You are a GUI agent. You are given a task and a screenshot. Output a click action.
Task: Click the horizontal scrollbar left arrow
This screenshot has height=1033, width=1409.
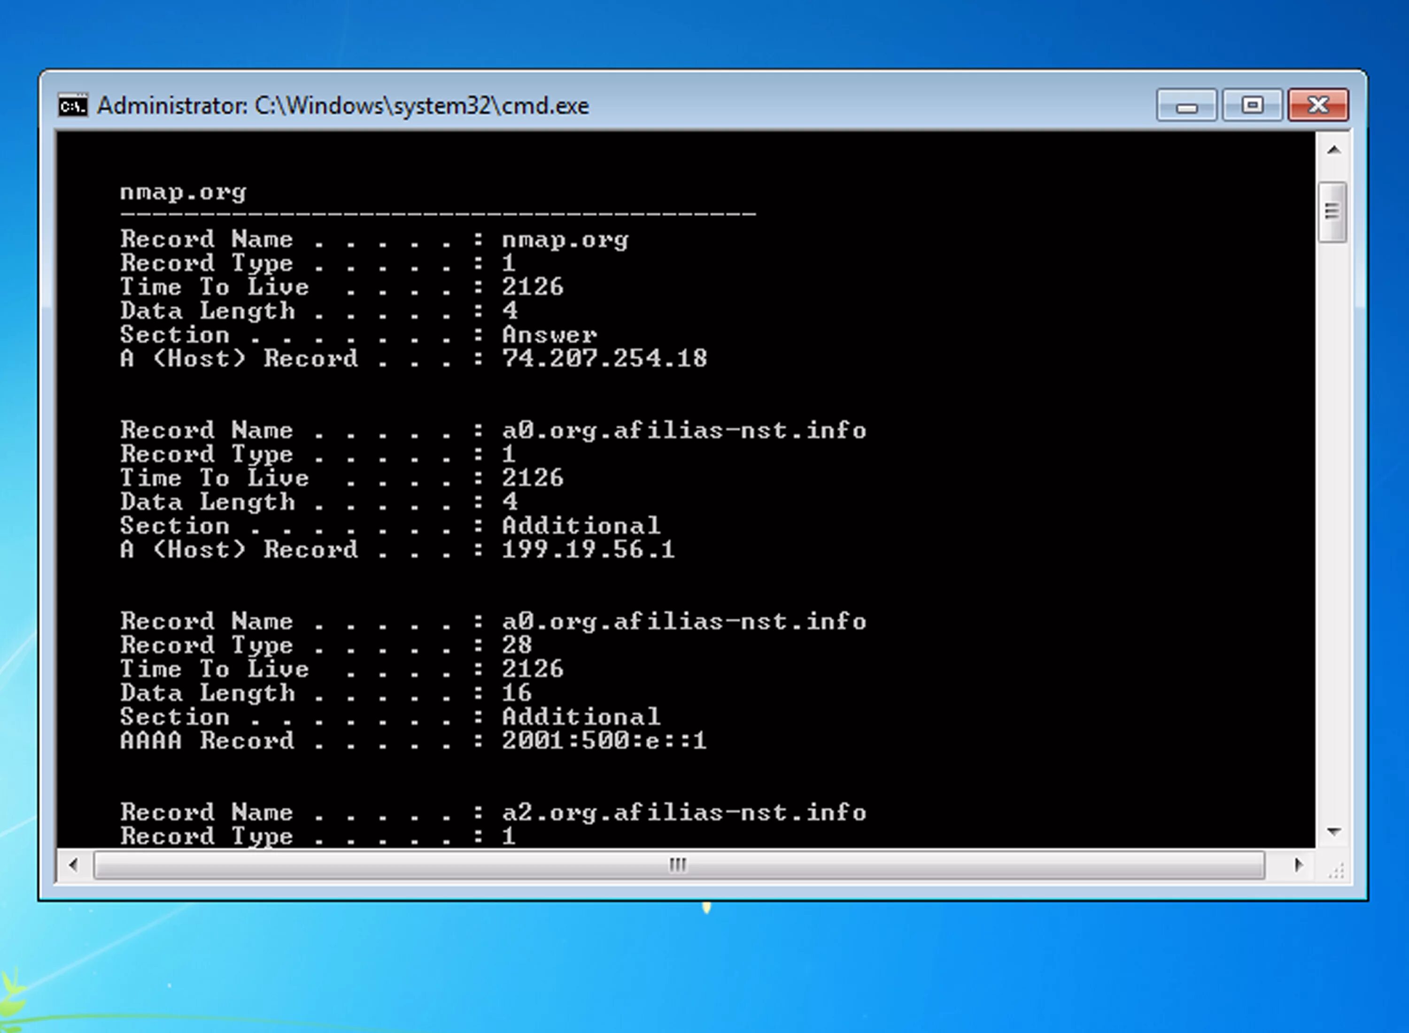[74, 865]
